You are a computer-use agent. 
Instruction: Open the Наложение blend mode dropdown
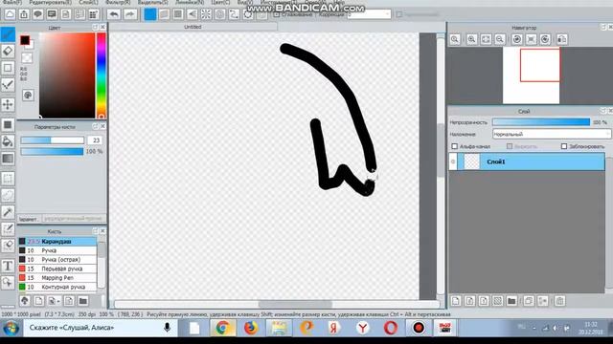pyautogui.click(x=552, y=134)
